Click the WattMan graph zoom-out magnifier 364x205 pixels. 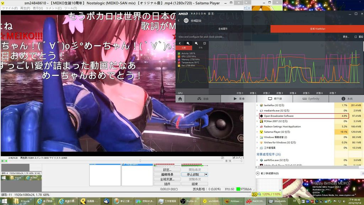tap(196, 43)
